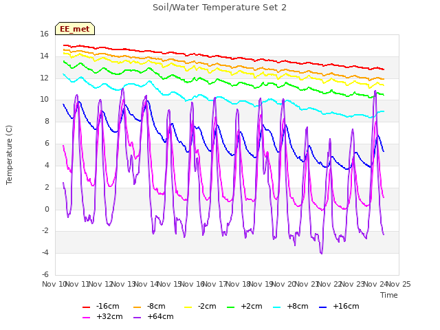
Task: Click the Nov 25 x-axis tick label
Action: coord(399,284)
